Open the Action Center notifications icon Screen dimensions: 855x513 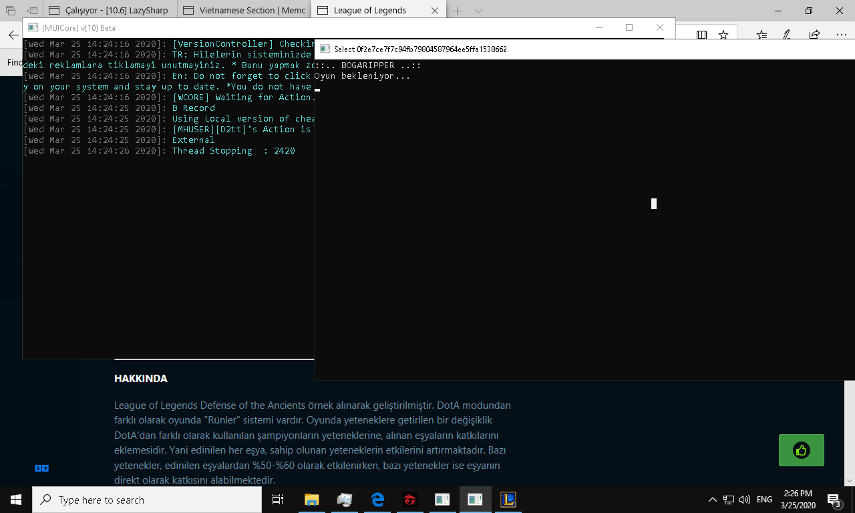834,500
